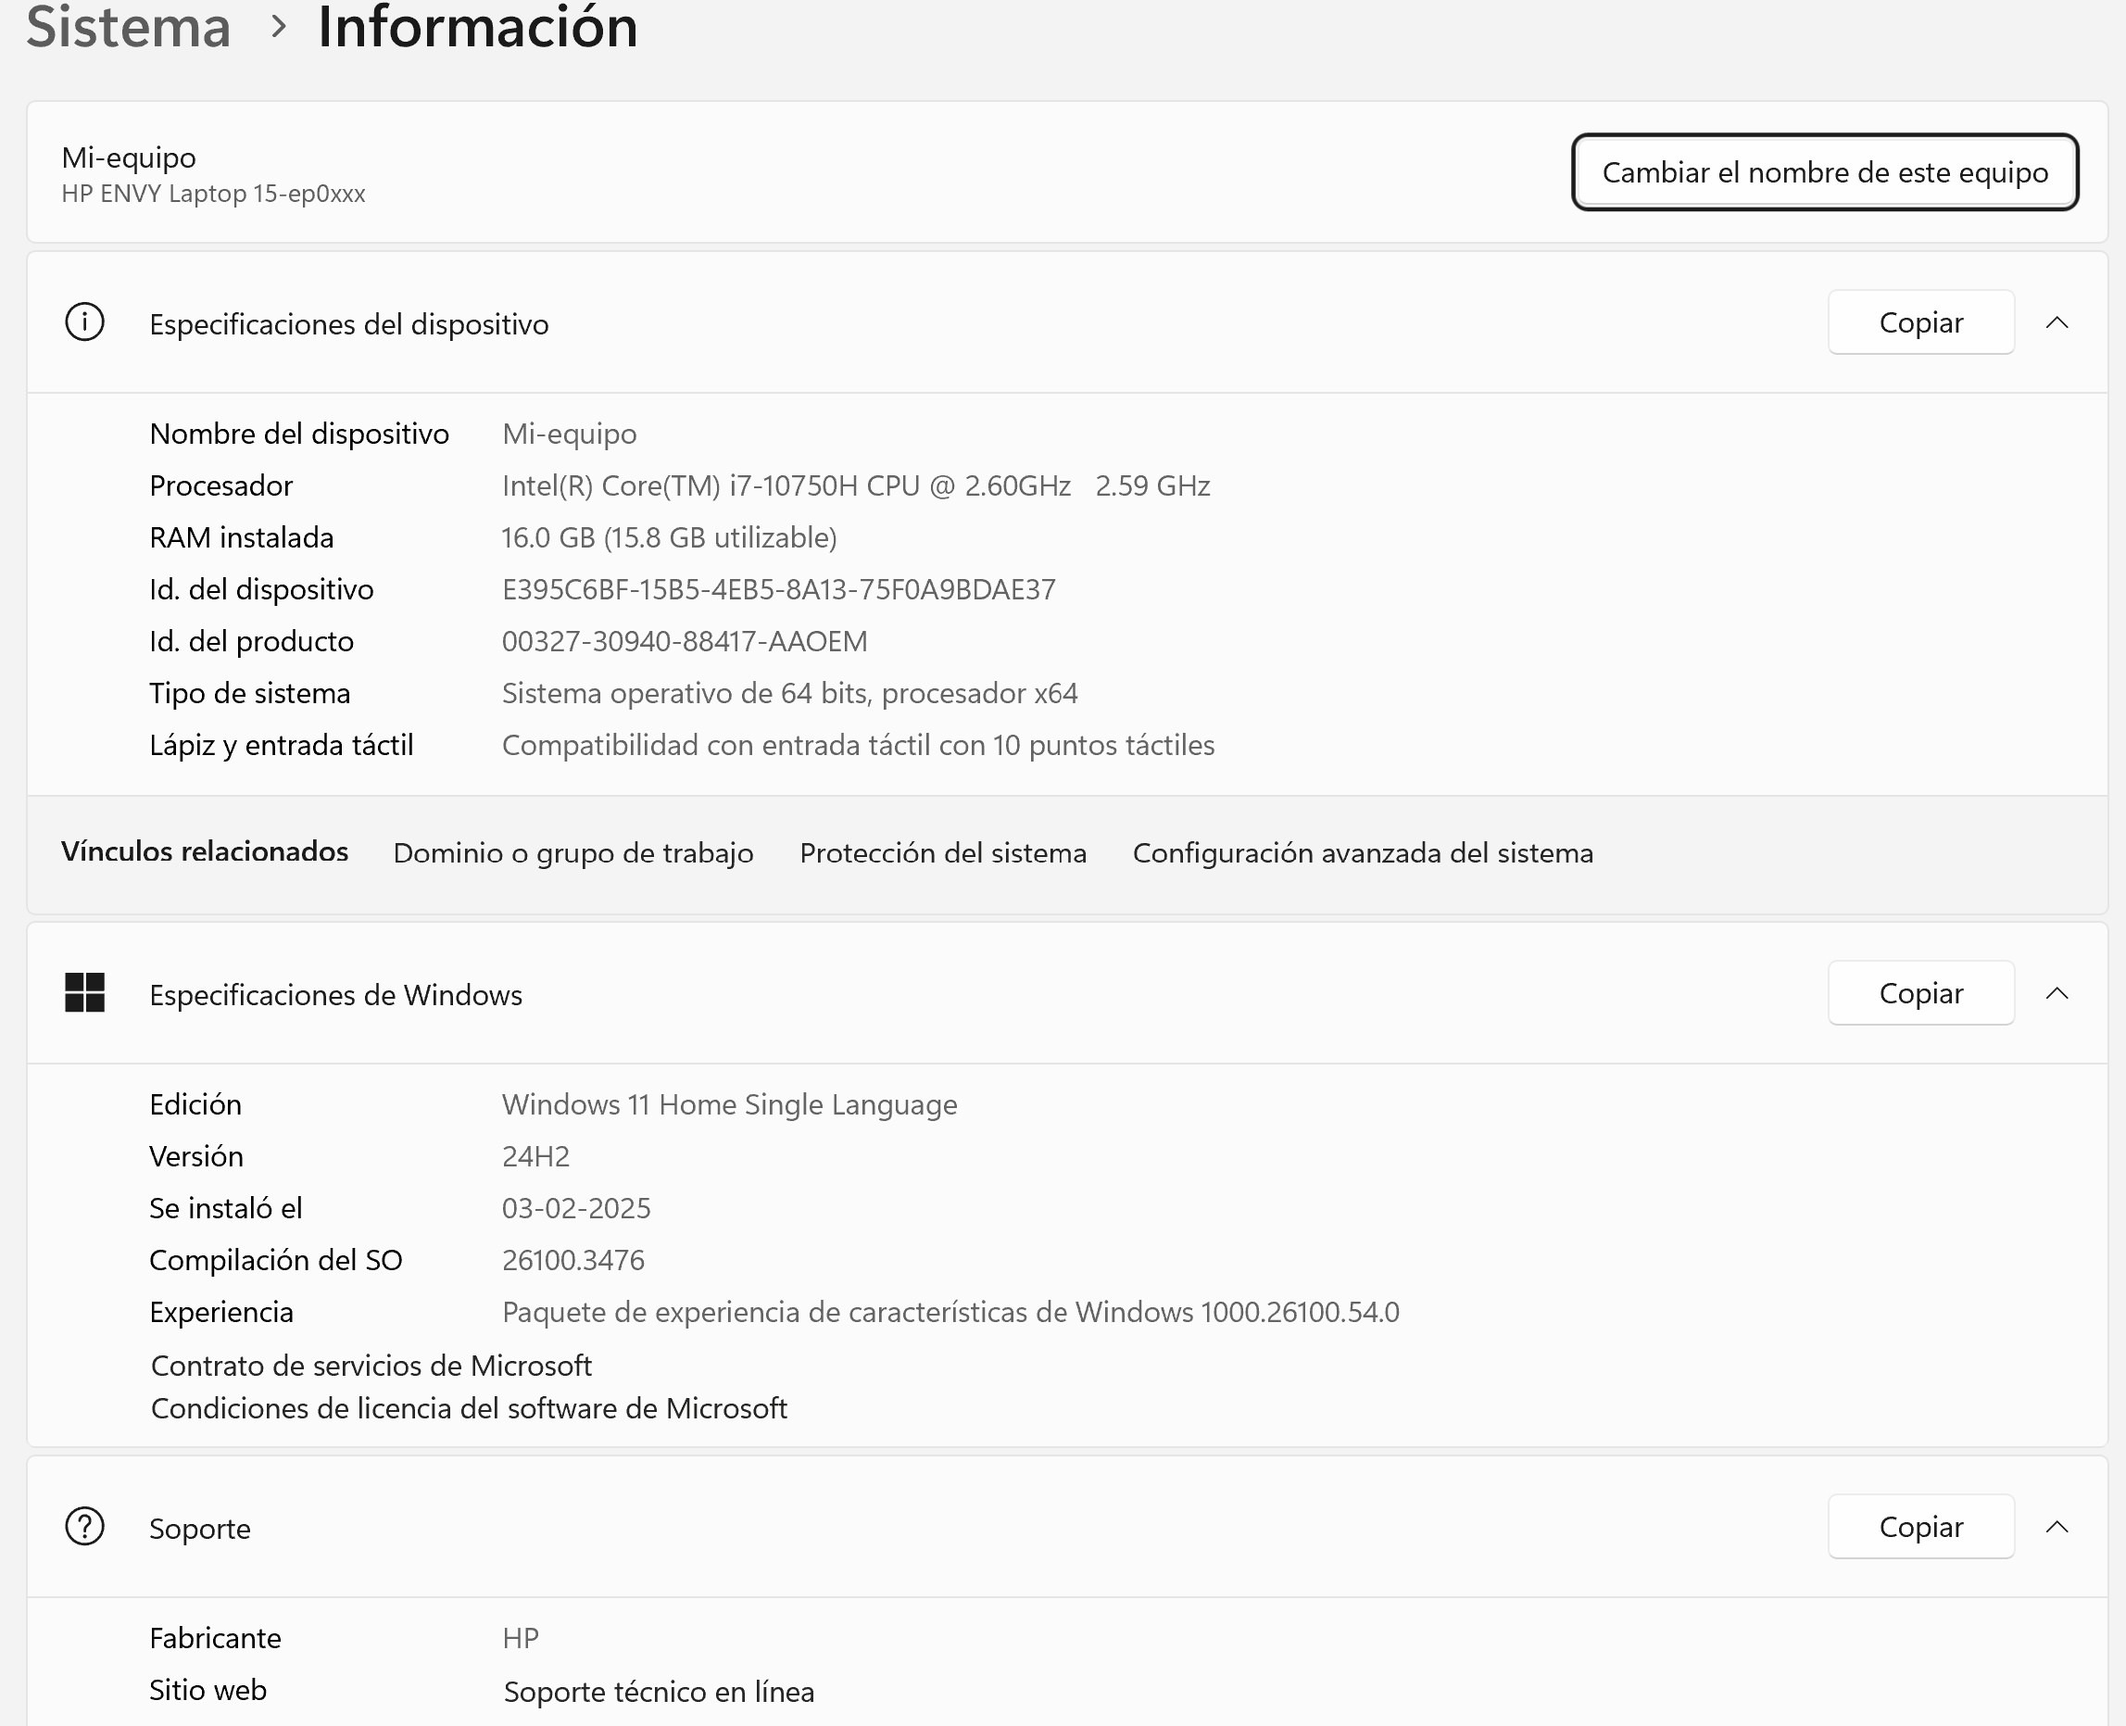Copy the Soporte information
This screenshot has width=2126, height=1726.
tap(1921, 1527)
